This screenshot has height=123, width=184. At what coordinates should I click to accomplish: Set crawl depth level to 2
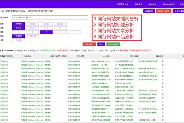(32, 32)
